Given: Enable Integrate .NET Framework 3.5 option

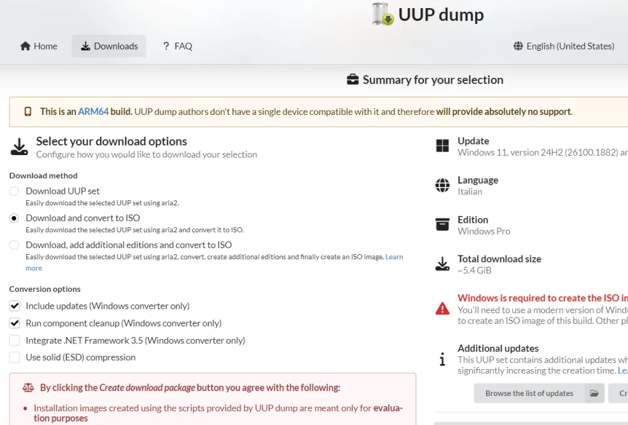Looking at the screenshot, I should pos(14,340).
